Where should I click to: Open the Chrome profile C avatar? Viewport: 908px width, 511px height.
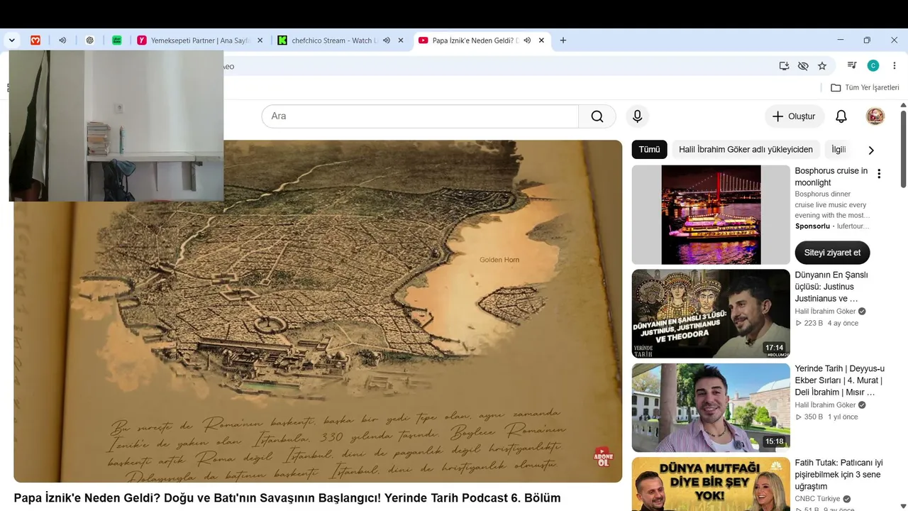click(873, 66)
